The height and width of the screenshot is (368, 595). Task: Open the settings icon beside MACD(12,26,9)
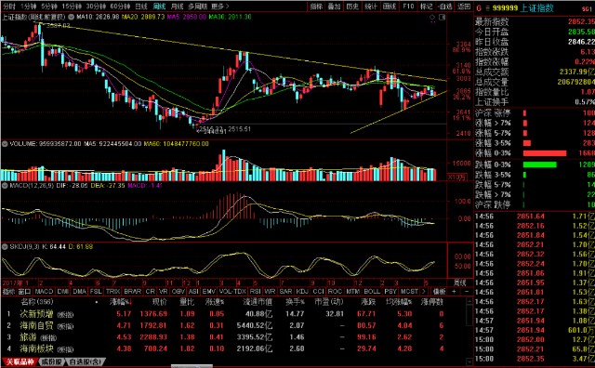5,186
